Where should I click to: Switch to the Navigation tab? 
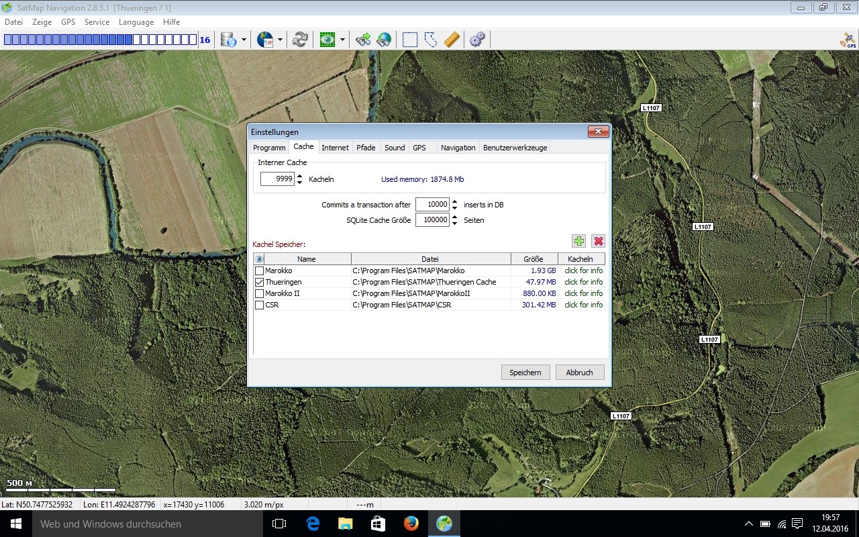point(458,147)
